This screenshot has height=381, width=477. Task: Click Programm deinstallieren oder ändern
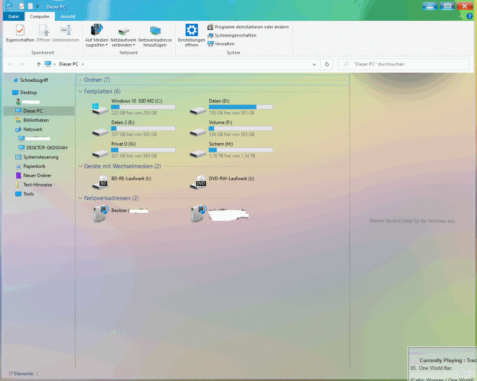tap(251, 27)
